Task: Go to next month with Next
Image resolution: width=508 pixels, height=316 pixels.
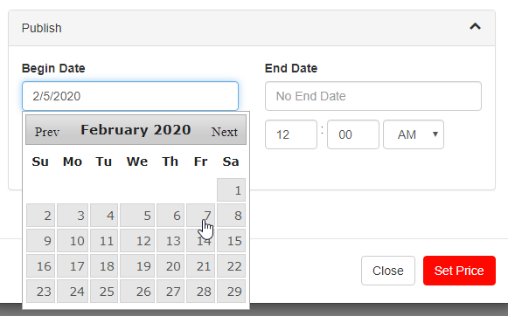Action: pyautogui.click(x=224, y=132)
